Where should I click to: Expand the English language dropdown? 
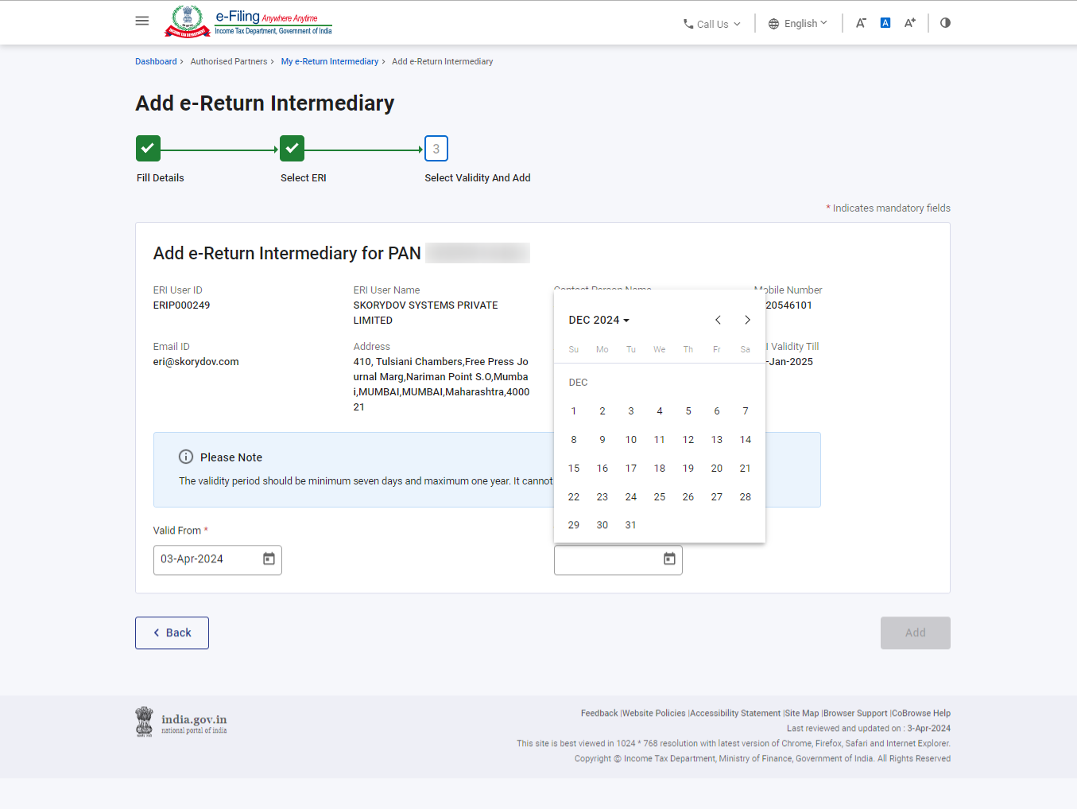[797, 23]
